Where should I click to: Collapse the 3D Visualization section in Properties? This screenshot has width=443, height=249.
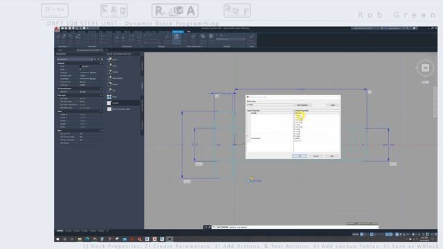(101, 89)
